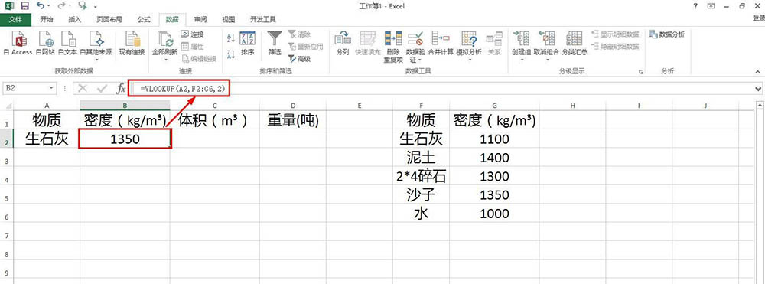The height and width of the screenshot is (284, 765).
Task: Select row header 4
Action: [6, 180]
